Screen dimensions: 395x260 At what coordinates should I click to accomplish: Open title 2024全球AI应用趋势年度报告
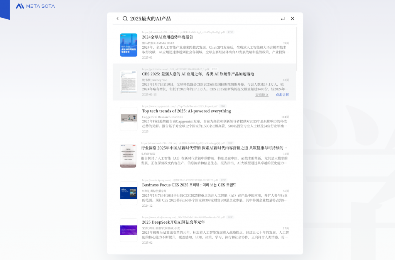(x=167, y=37)
